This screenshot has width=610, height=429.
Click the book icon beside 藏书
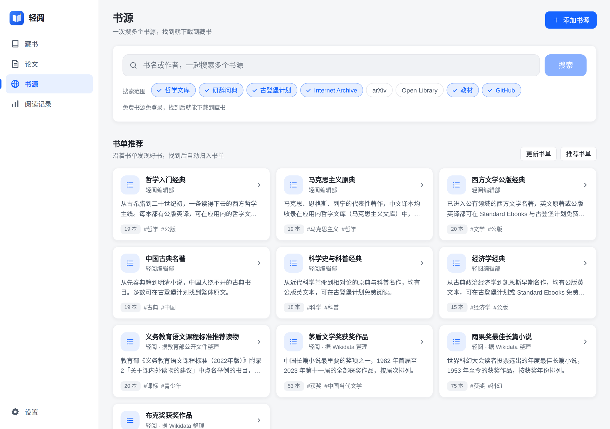(x=15, y=44)
